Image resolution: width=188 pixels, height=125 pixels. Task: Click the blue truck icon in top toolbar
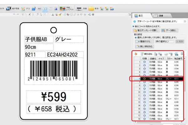point(112,9)
